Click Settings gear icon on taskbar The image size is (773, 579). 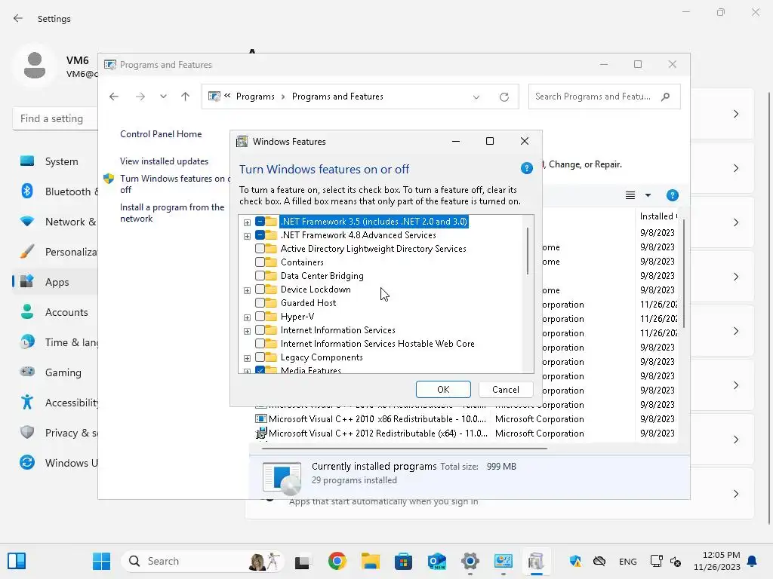(x=470, y=561)
